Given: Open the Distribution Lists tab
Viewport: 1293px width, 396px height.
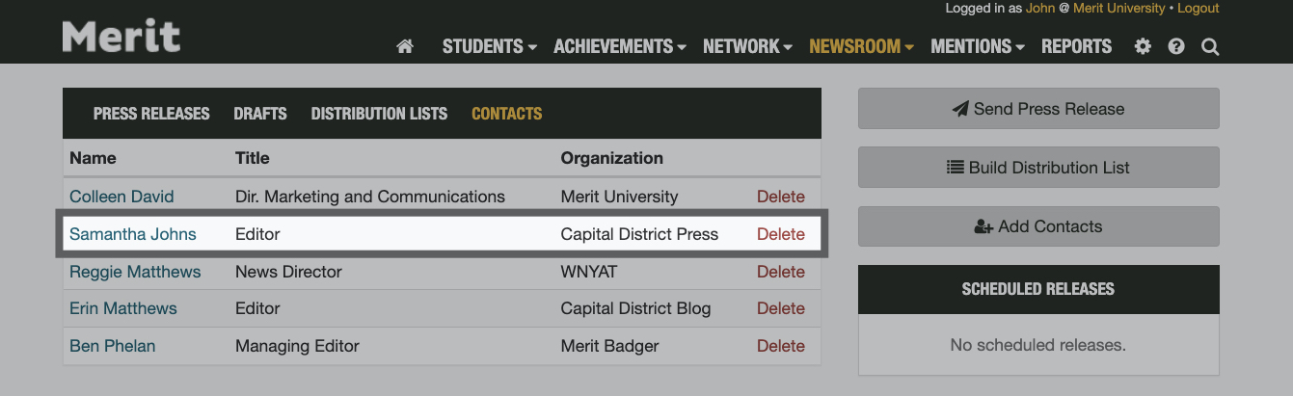Looking at the screenshot, I should [x=379, y=114].
